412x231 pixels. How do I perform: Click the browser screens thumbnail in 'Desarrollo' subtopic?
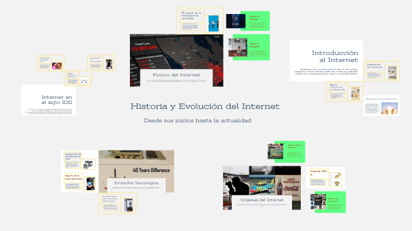point(88,164)
